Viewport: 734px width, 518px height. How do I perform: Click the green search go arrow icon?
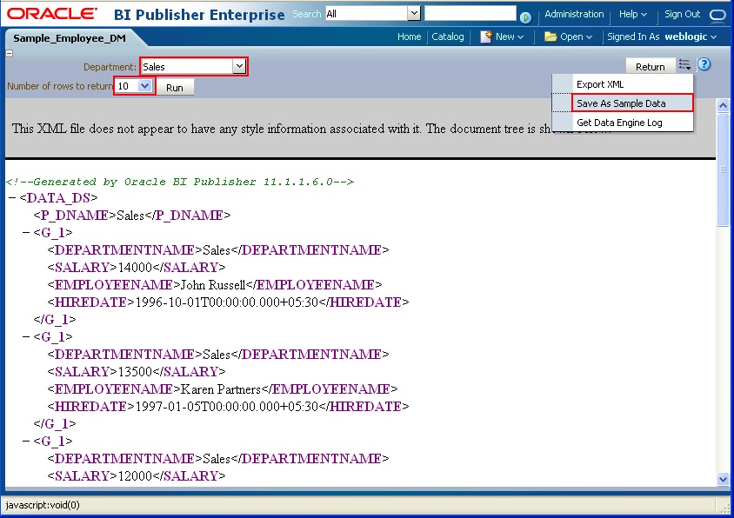coord(525,17)
